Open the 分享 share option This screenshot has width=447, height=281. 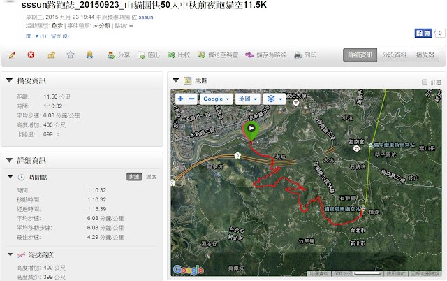pos(119,55)
